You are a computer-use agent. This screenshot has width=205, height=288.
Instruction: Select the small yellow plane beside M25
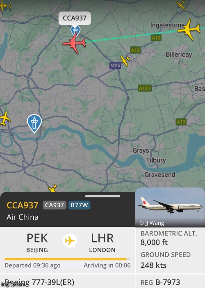coord(125,60)
